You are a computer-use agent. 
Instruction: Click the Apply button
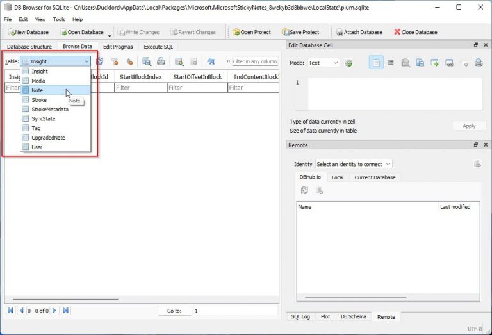pos(469,126)
